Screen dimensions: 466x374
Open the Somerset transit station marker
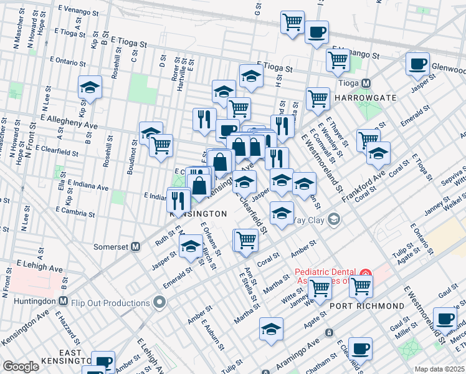click(x=135, y=246)
